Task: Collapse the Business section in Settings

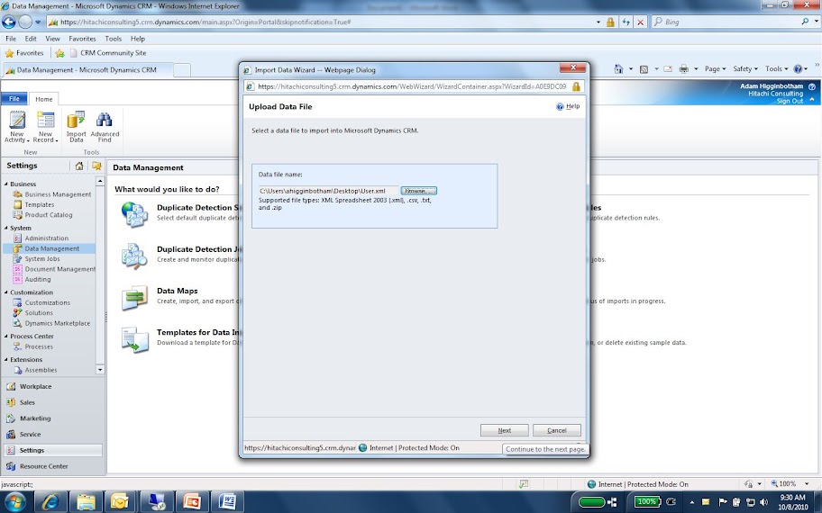Action: (6, 184)
